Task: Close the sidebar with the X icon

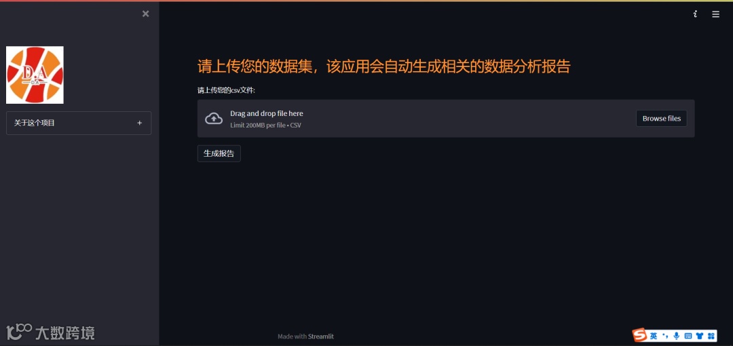Action: (146, 14)
